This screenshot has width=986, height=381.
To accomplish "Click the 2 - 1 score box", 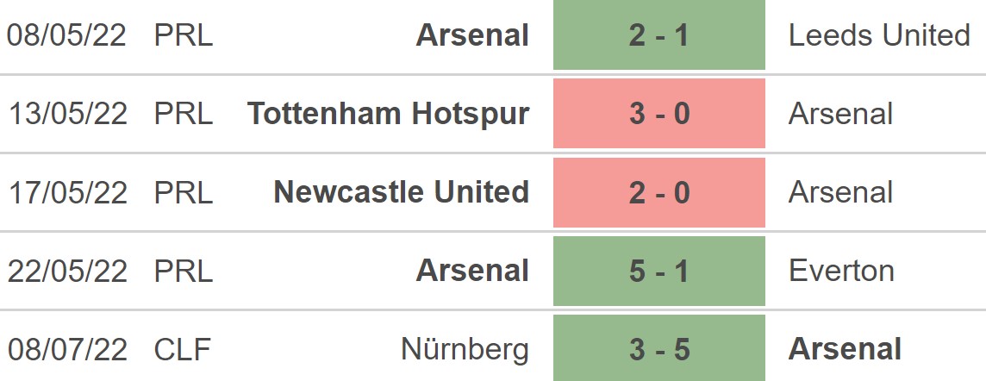I will (658, 35).
